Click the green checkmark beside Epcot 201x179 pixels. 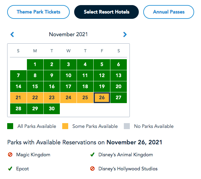pyautogui.click(x=10, y=169)
